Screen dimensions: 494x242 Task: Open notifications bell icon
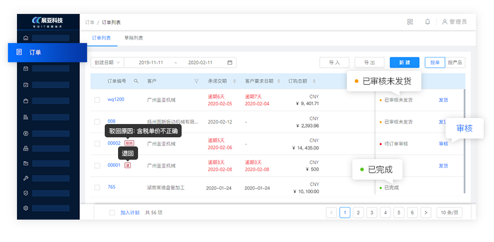tap(427, 22)
